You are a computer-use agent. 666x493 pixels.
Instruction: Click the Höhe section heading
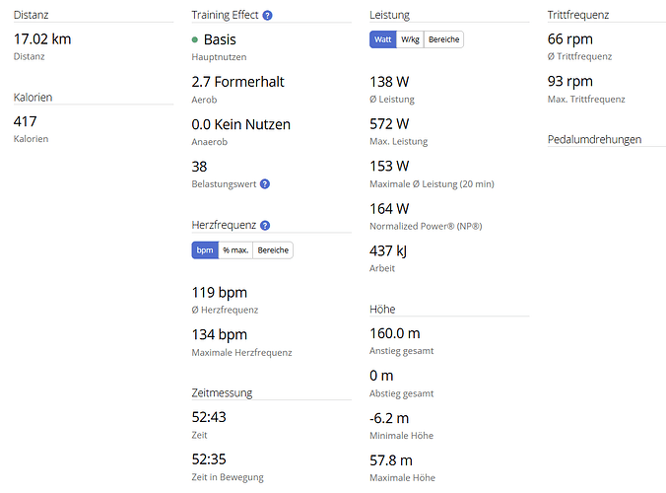382,309
